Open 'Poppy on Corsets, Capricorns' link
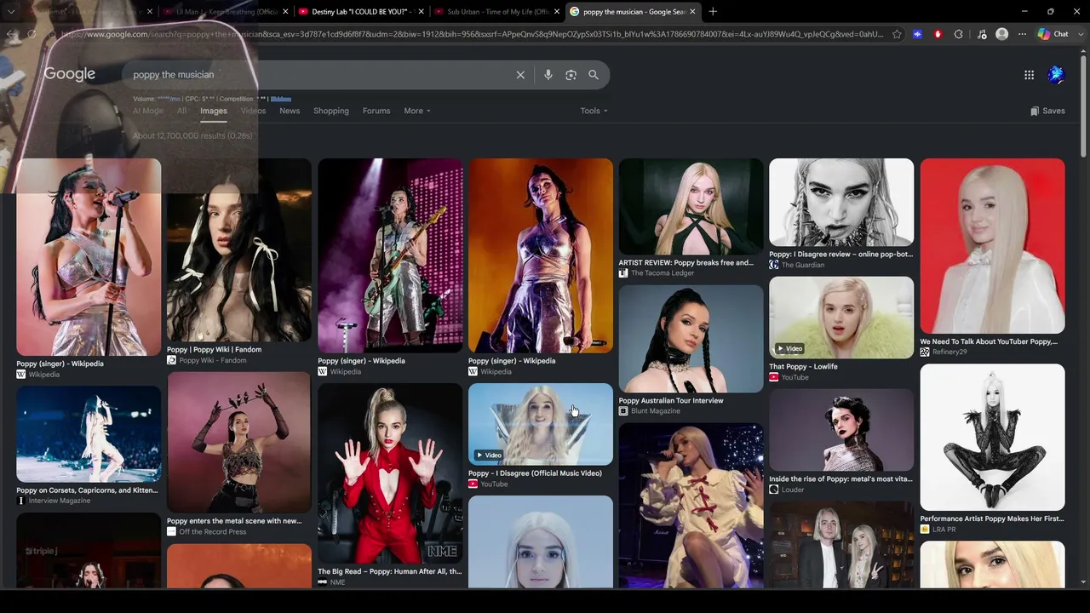 coord(87,490)
